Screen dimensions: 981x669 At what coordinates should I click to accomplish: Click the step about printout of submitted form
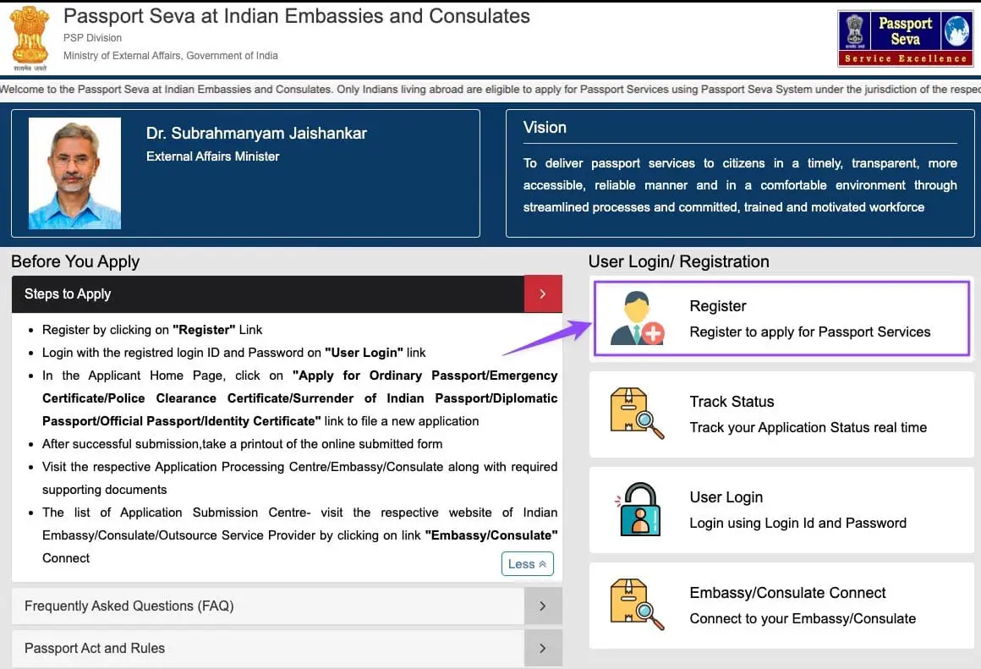tap(242, 444)
